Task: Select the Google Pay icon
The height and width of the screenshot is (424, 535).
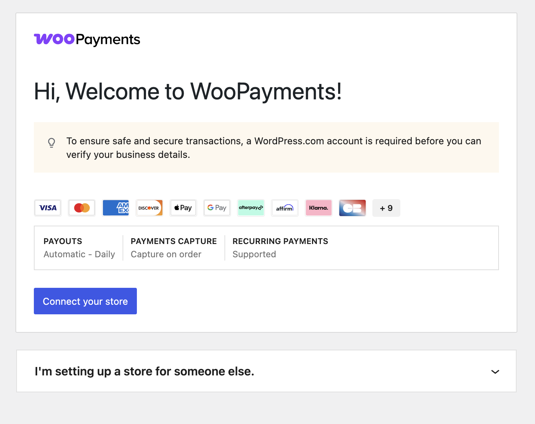Action: click(217, 208)
